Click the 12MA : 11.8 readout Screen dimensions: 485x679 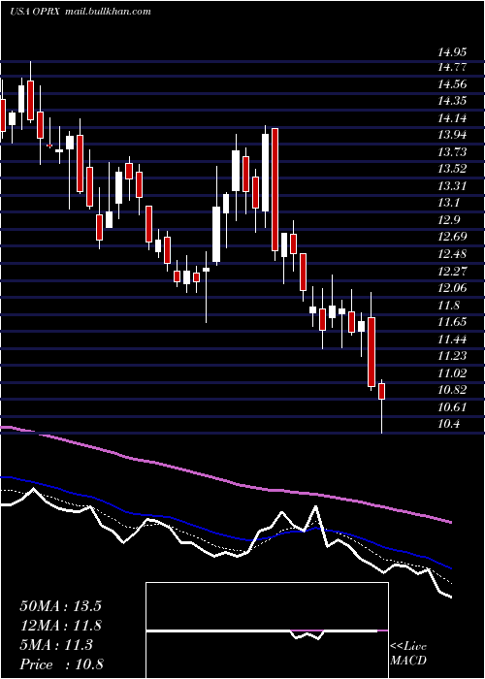[60, 626]
